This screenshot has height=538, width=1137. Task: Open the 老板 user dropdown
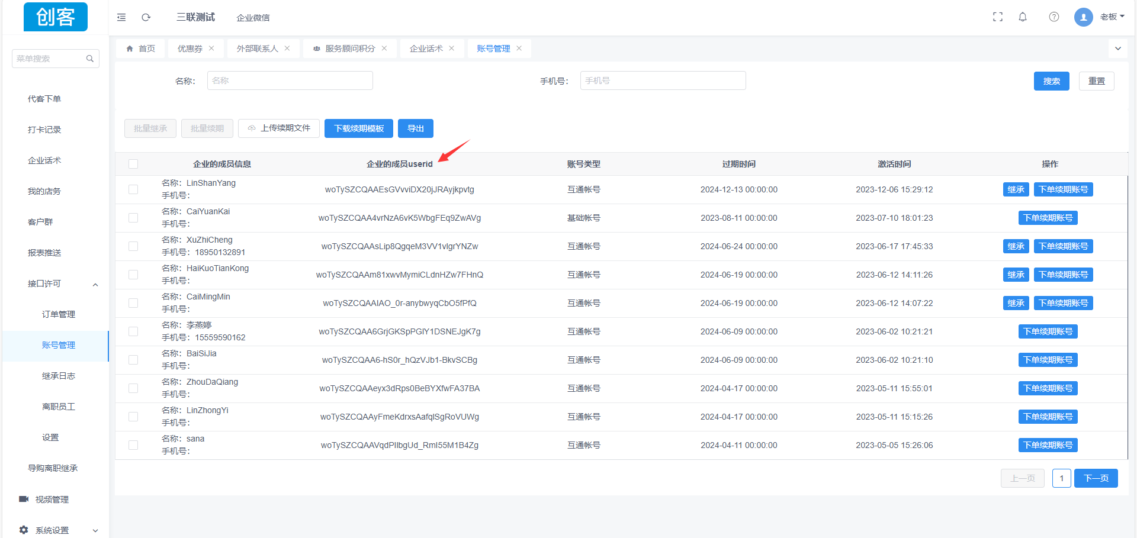tap(1112, 17)
